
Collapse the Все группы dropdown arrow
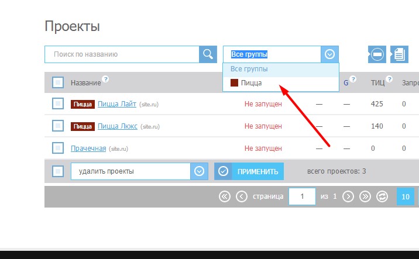coord(329,54)
